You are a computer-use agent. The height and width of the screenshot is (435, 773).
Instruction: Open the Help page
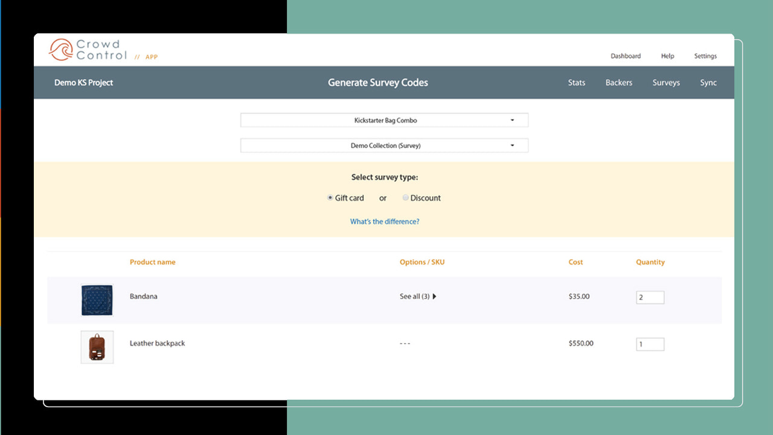tap(667, 56)
